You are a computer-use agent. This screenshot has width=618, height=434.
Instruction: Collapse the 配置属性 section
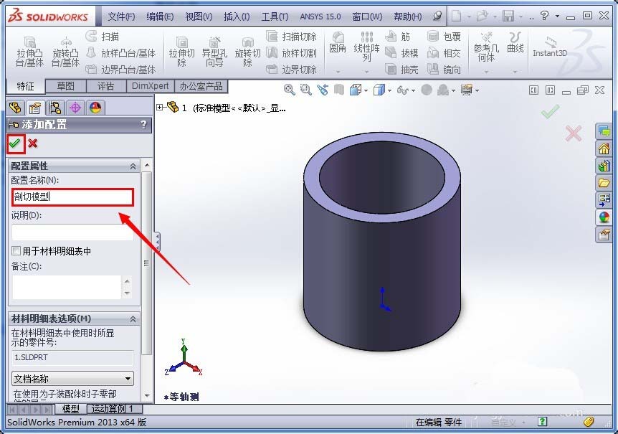(x=133, y=166)
